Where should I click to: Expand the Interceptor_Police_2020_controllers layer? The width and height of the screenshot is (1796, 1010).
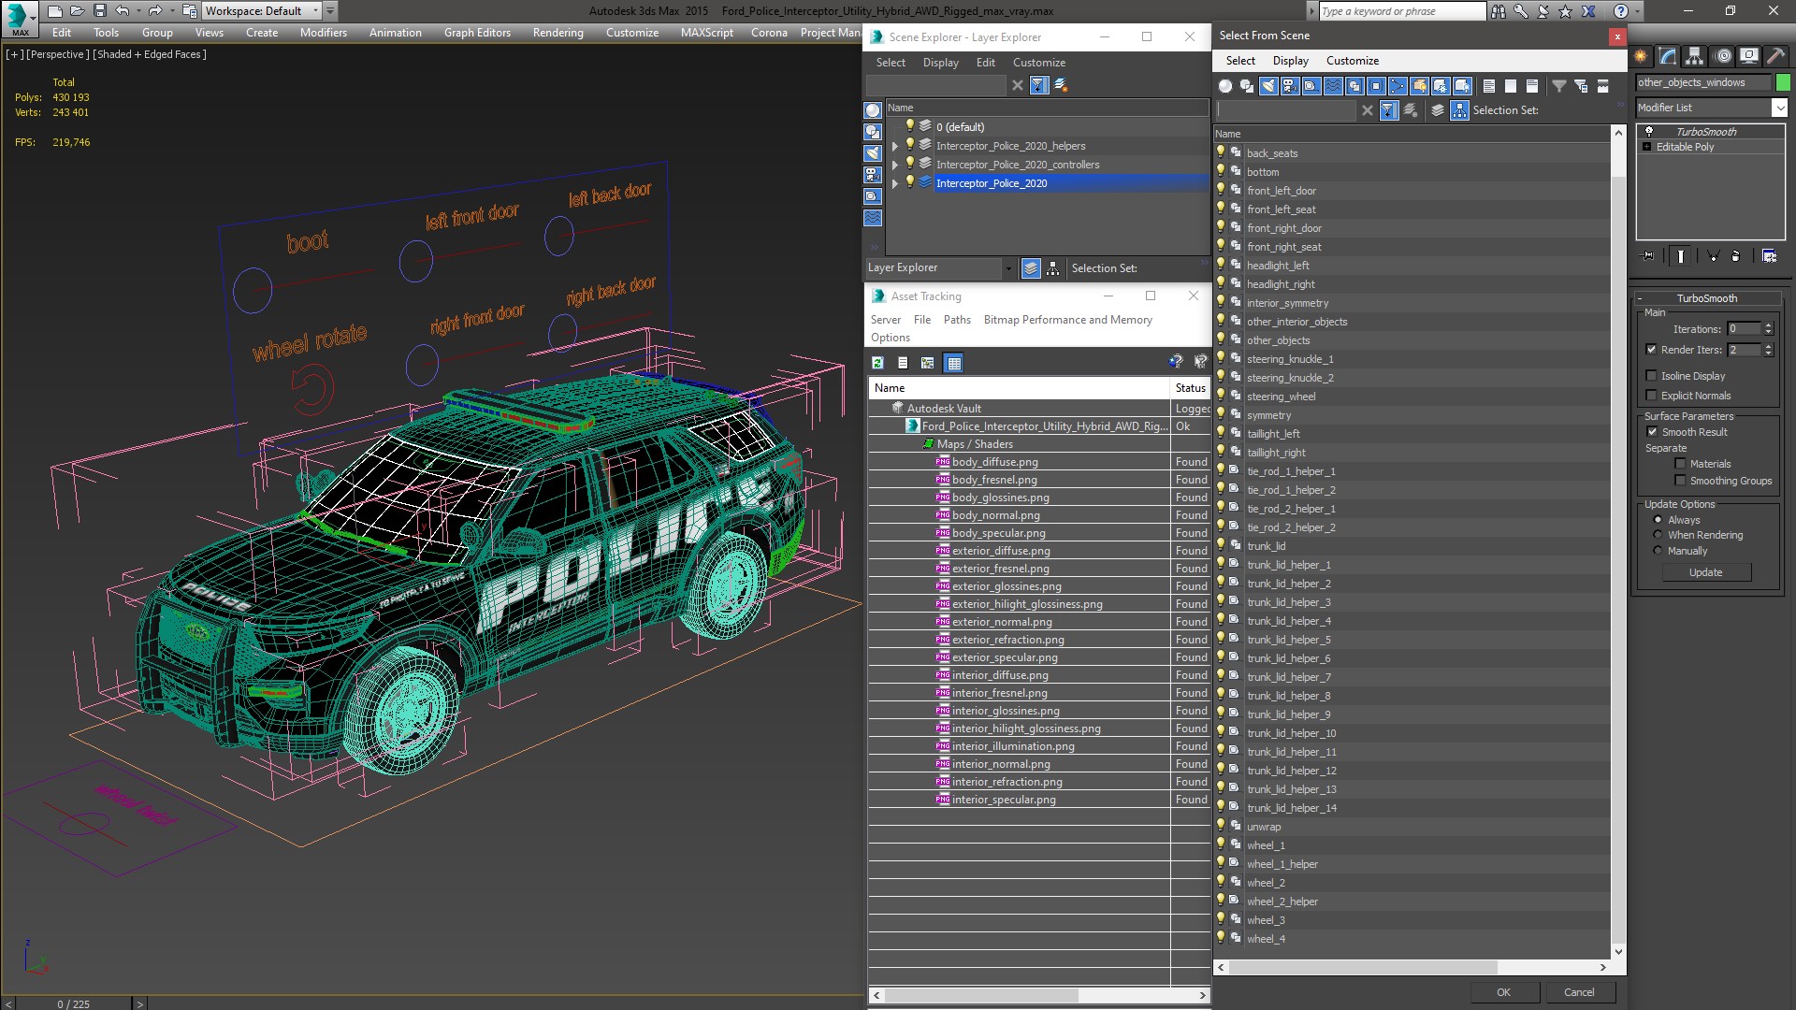coord(895,165)
